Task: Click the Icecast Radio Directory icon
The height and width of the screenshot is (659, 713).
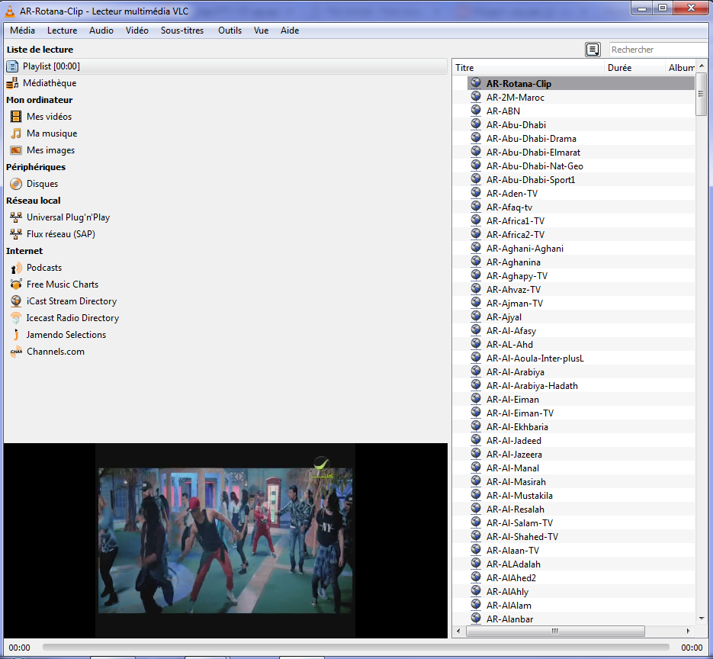Action: pyautogui.click(x=16, y=318)
